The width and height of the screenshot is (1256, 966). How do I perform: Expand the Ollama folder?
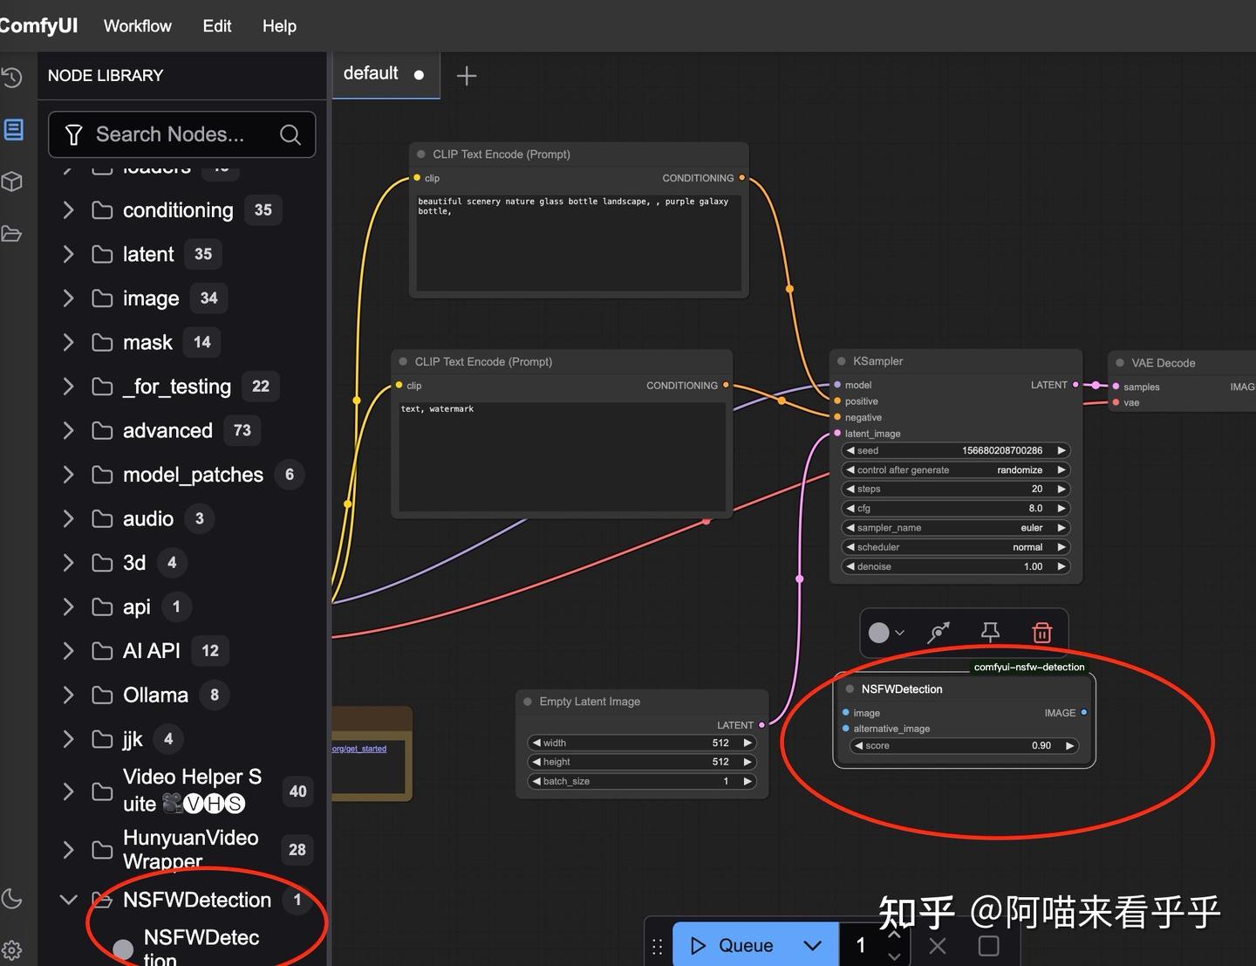(68, 695)
